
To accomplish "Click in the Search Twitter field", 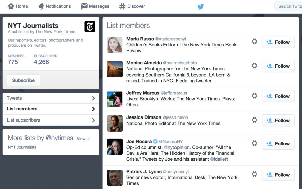I will [x=288, y=6].
